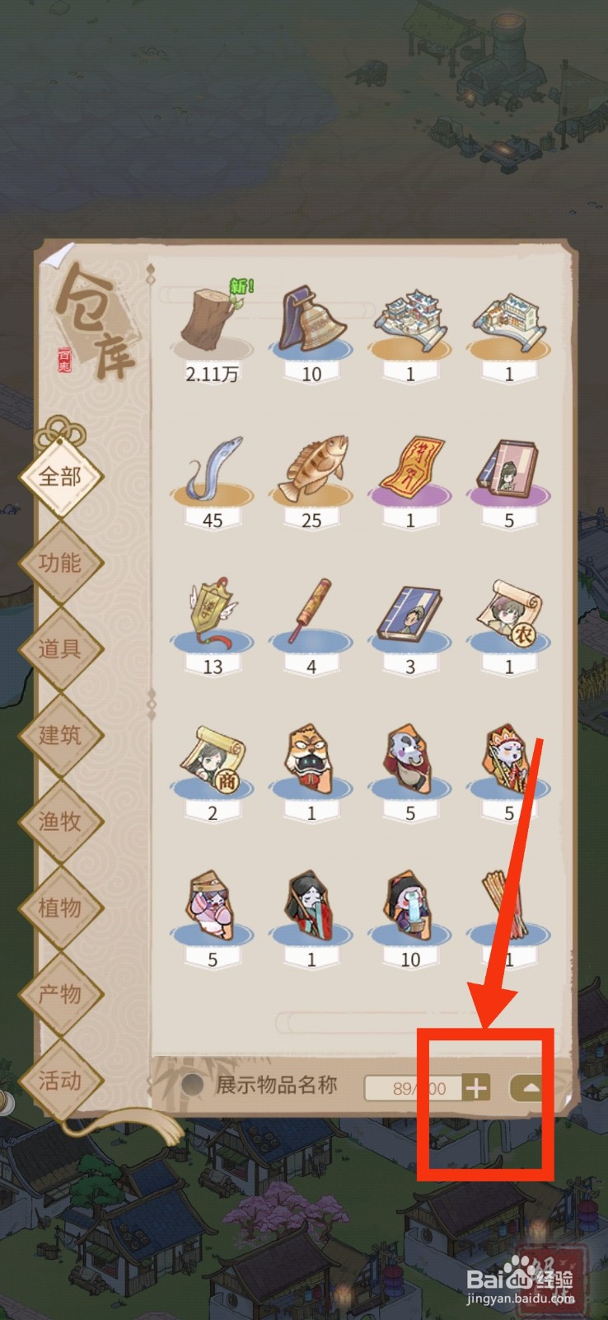
Task: Click the storage capacity 89 counter field
Action: pyautogui.click(x=413, y=1088)
